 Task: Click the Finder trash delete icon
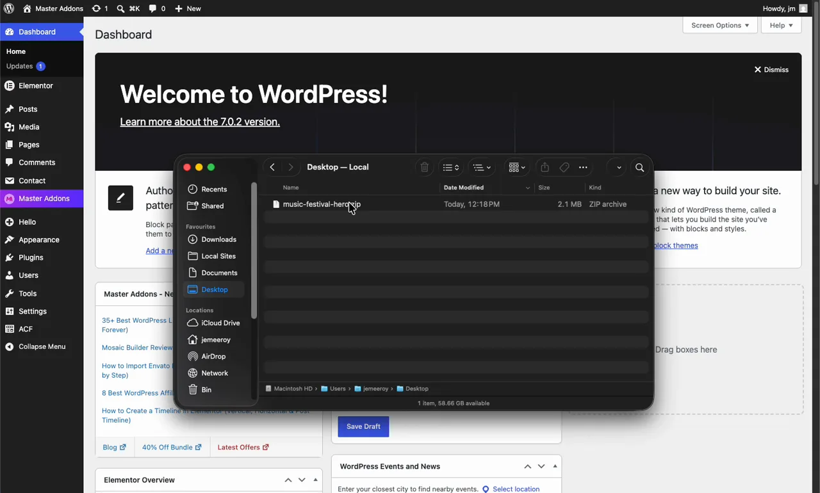(424, 168)
